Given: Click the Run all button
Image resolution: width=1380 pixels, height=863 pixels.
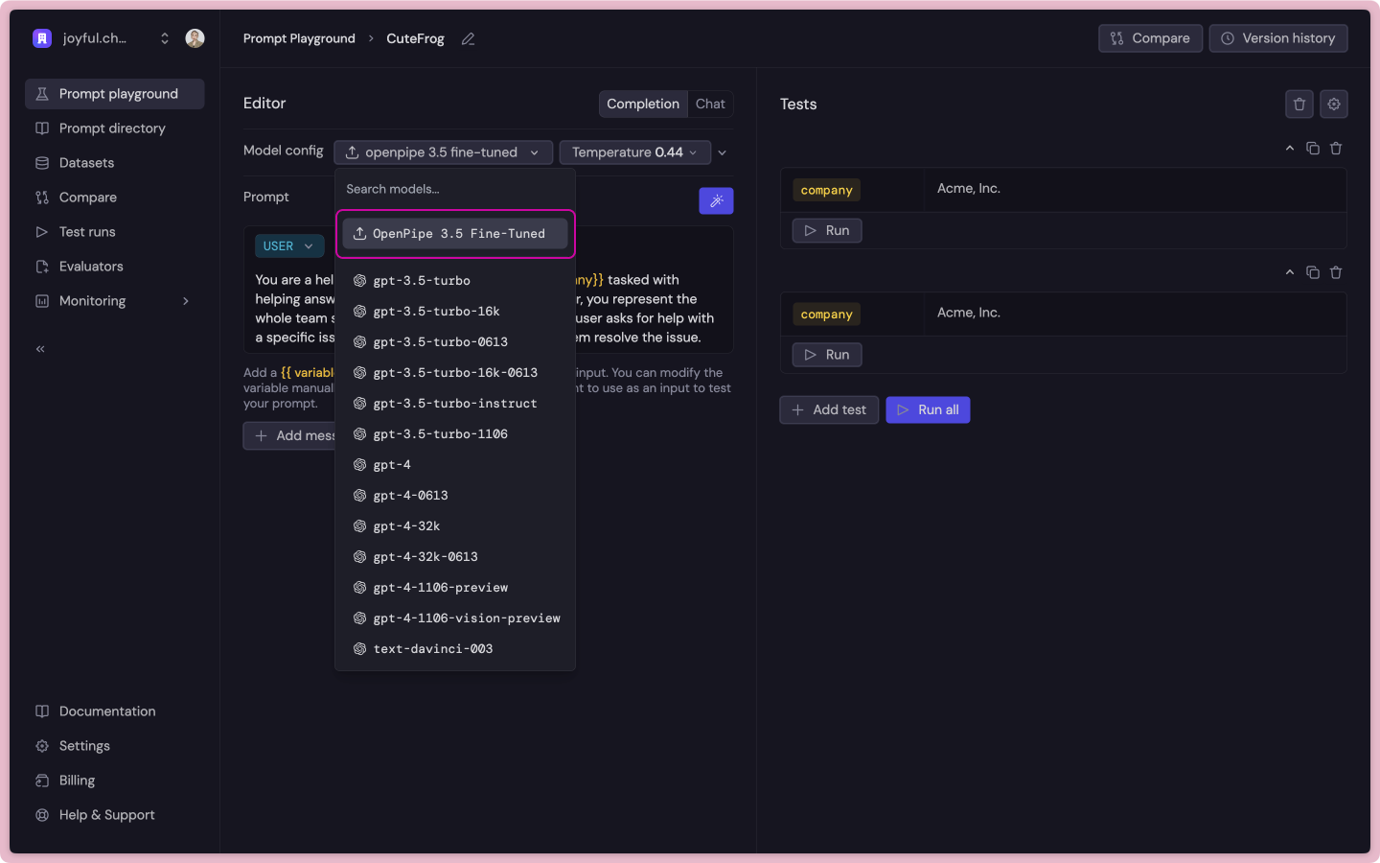Looking at the screenshot, I should pyautogui.click(x=928, y=410).
